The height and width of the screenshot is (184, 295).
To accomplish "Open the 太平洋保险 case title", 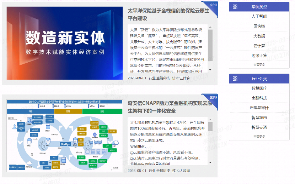I will point(168,15).
